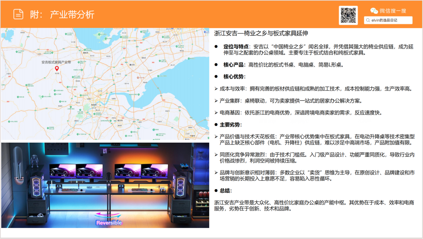423x239 pixels.
Task: Expand the arrow bullet beside 成本与效率
Action: click(216, 89)
